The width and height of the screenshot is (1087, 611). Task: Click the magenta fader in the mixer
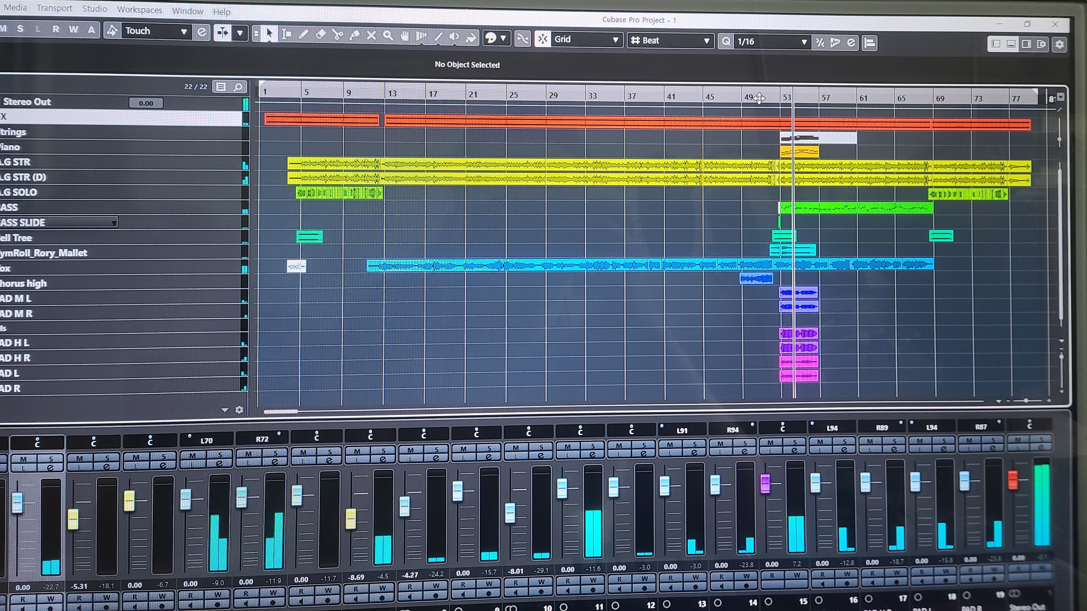[x=765, y=483]
